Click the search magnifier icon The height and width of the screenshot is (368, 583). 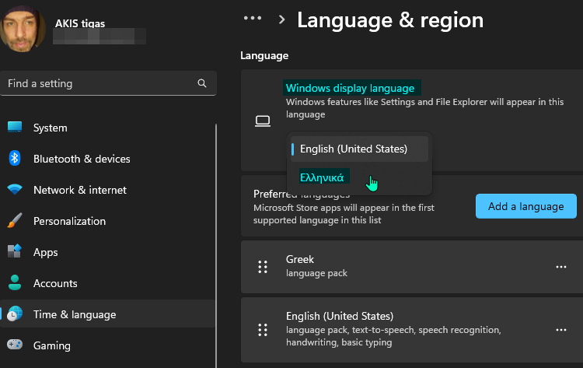[202, 83]
